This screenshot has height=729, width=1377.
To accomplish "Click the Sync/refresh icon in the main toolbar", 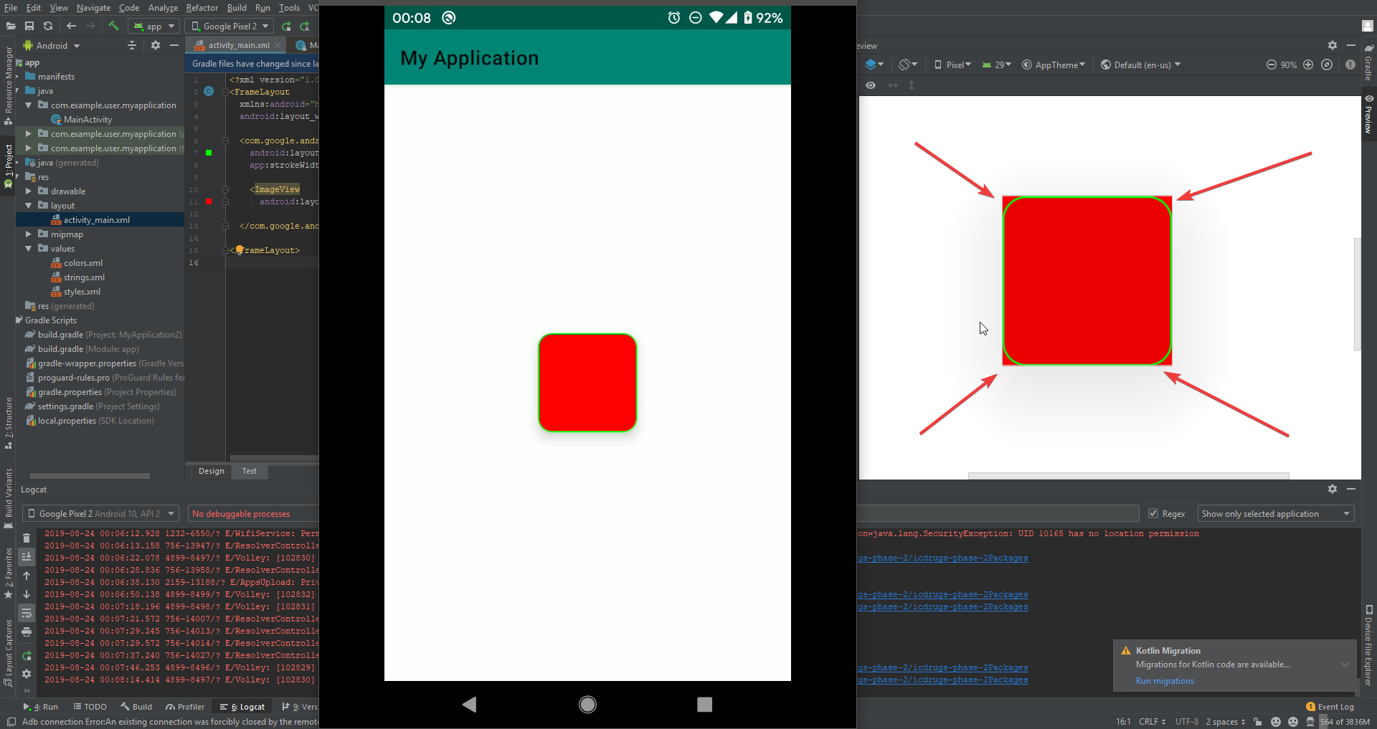I will pyautogui.click(x=48, y=26).
